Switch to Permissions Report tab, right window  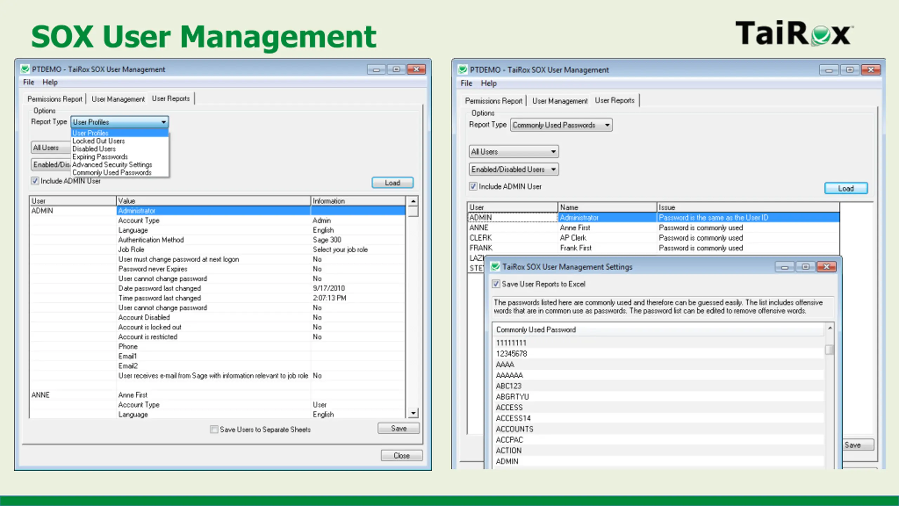click(x=493, y=101)
